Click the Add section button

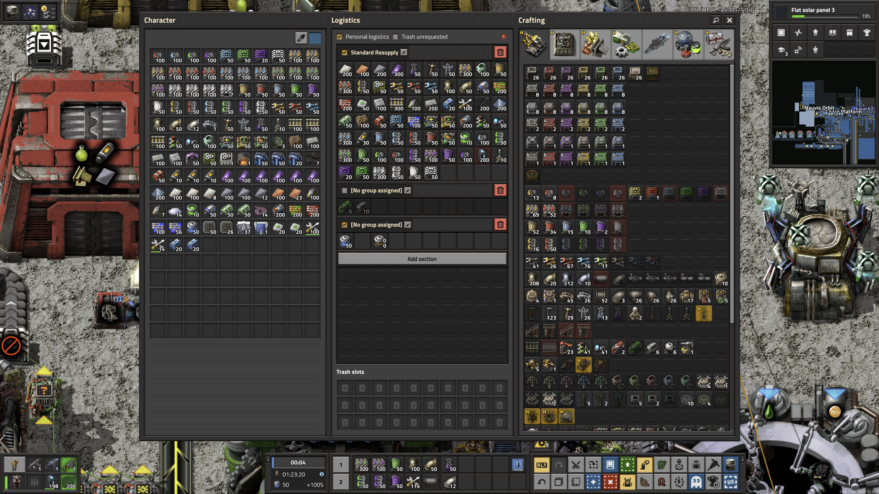pyautogui.click(x=422, y=259)
